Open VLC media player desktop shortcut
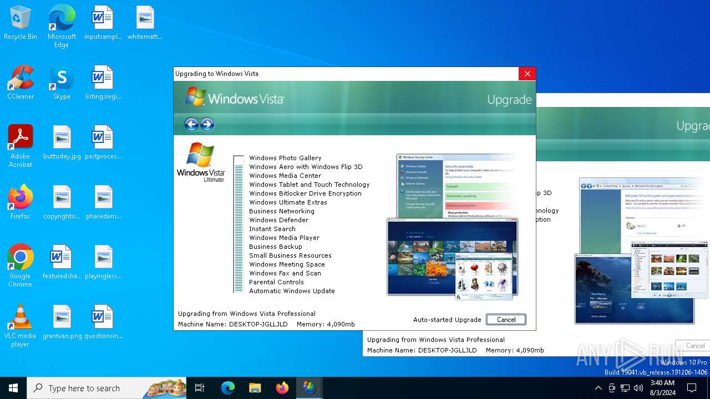Screen dimensions: 710x399 (x=21, y=326)
